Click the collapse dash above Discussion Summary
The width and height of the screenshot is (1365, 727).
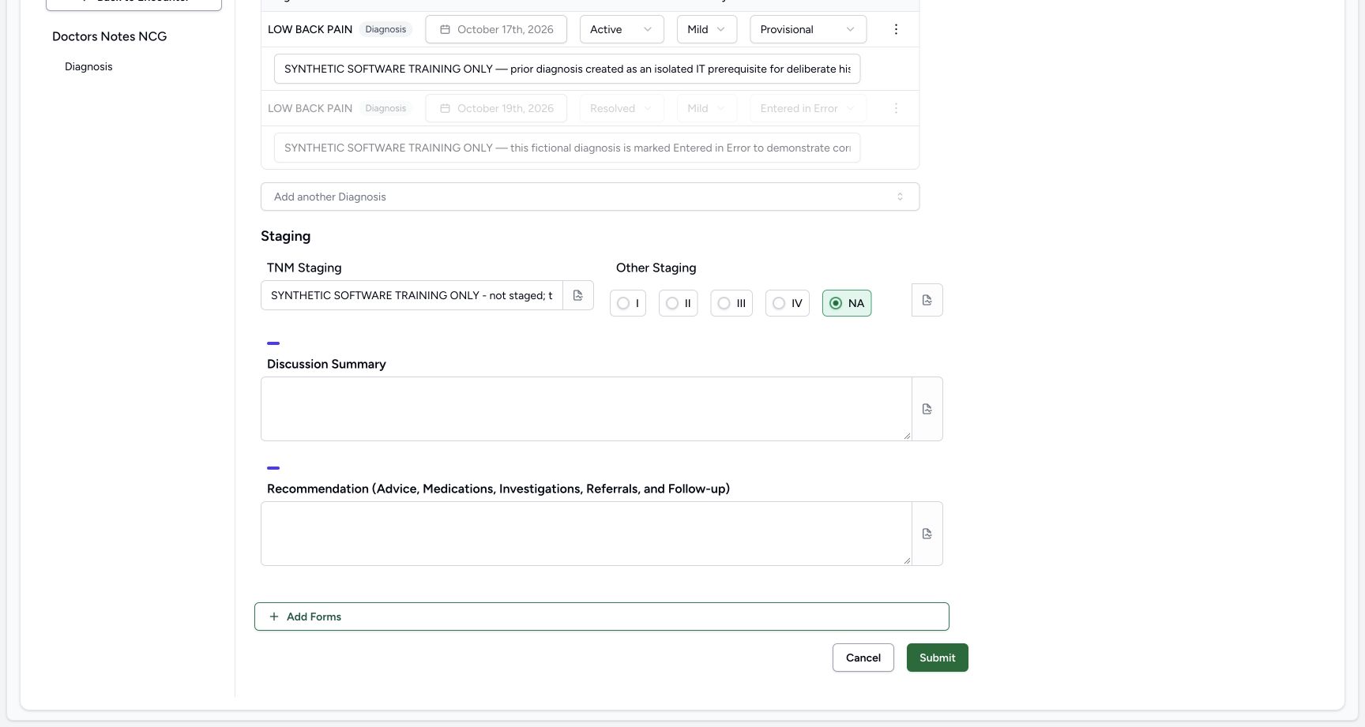click(273, 343)
